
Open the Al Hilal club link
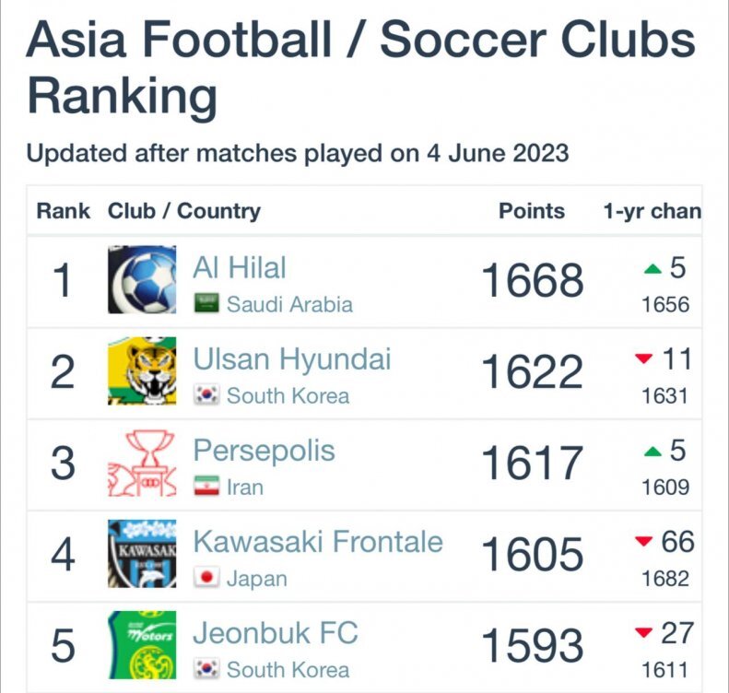(x=240, y=268)
